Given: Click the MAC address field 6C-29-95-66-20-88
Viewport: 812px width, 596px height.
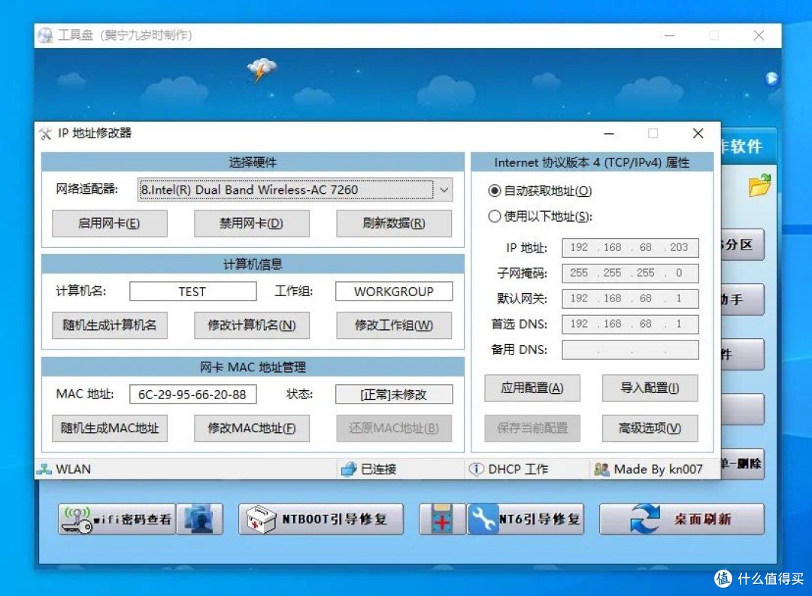Looking at the screenshot, I should click(192, 395).
